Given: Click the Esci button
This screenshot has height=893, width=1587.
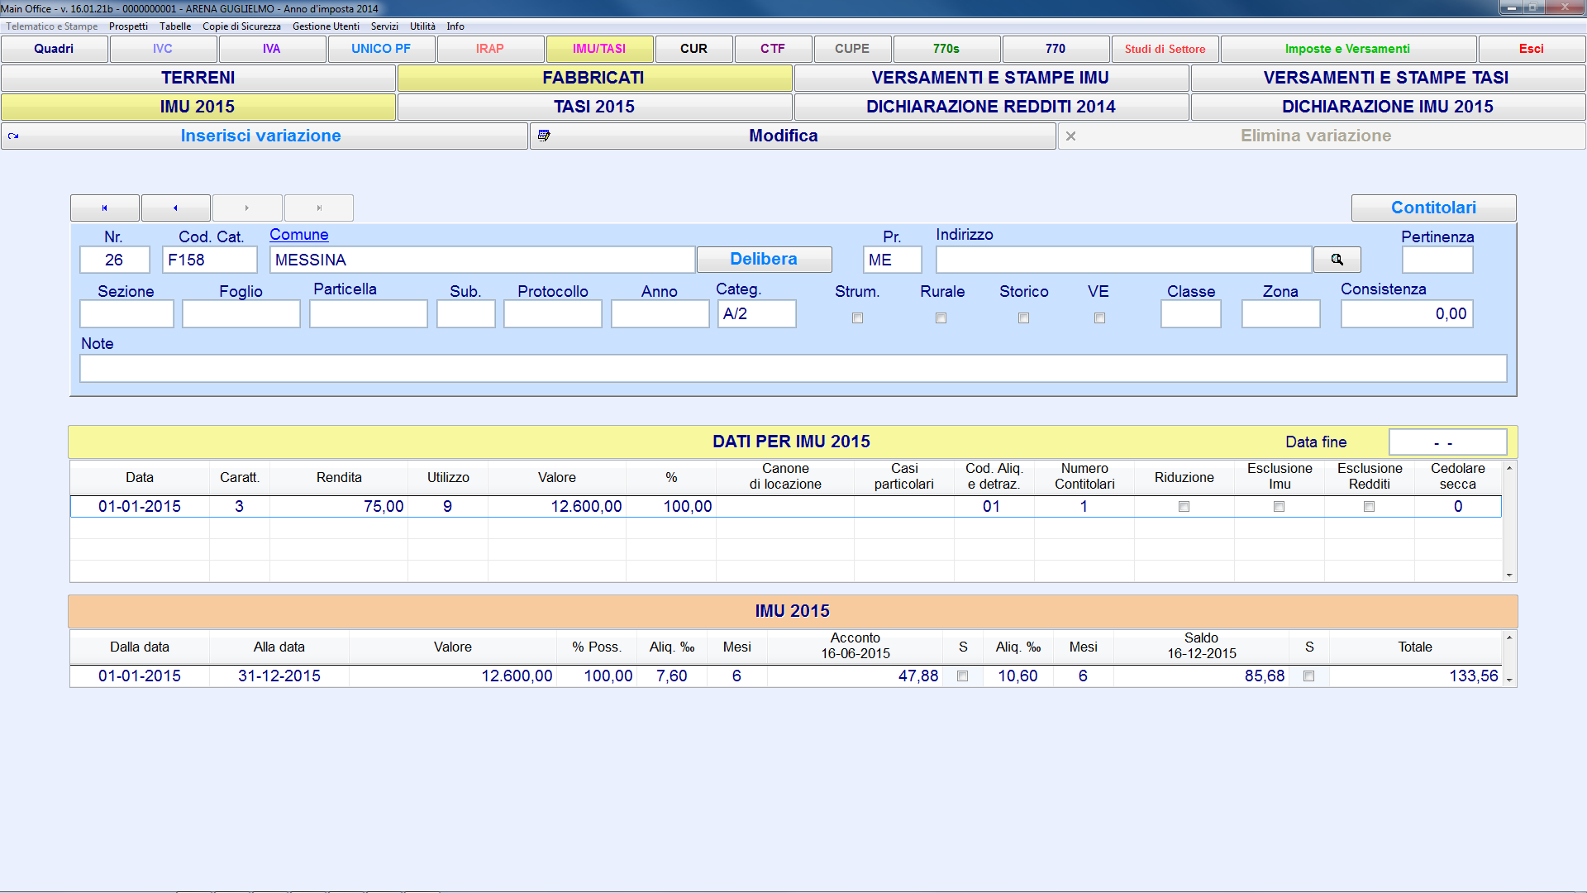Looking at the screenshot, I should (x=1532, y=49).
